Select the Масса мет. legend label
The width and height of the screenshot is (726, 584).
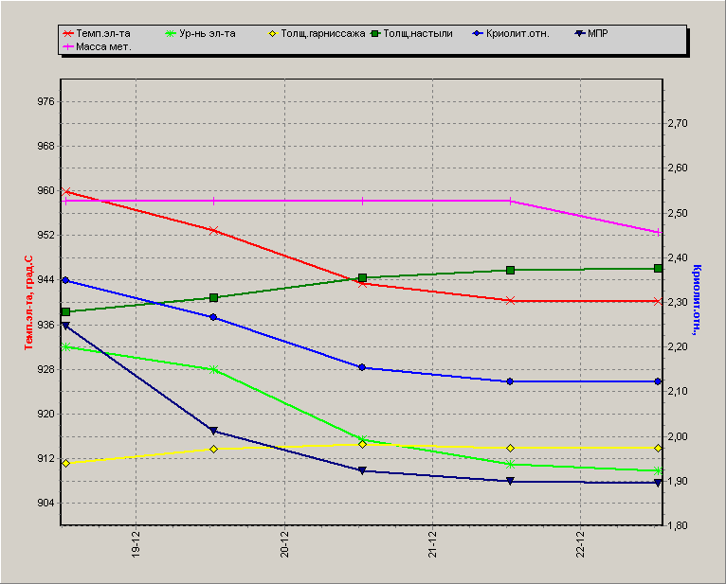point(103,46)
